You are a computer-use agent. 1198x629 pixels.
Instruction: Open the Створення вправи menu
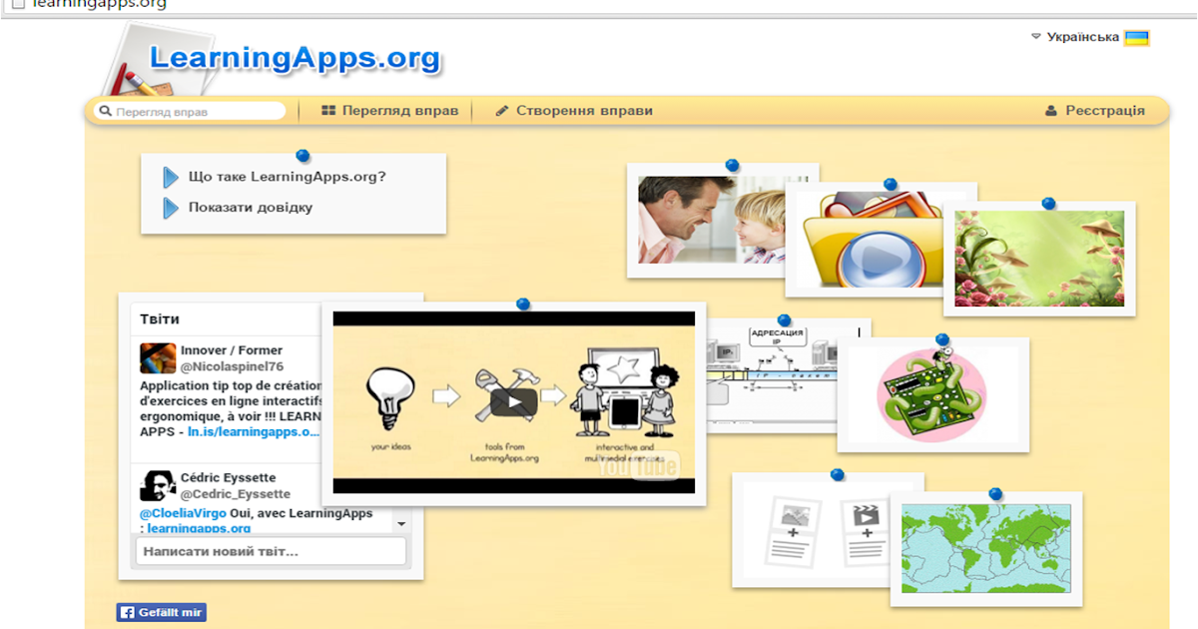pyautogui.click(x=574, y=111)
